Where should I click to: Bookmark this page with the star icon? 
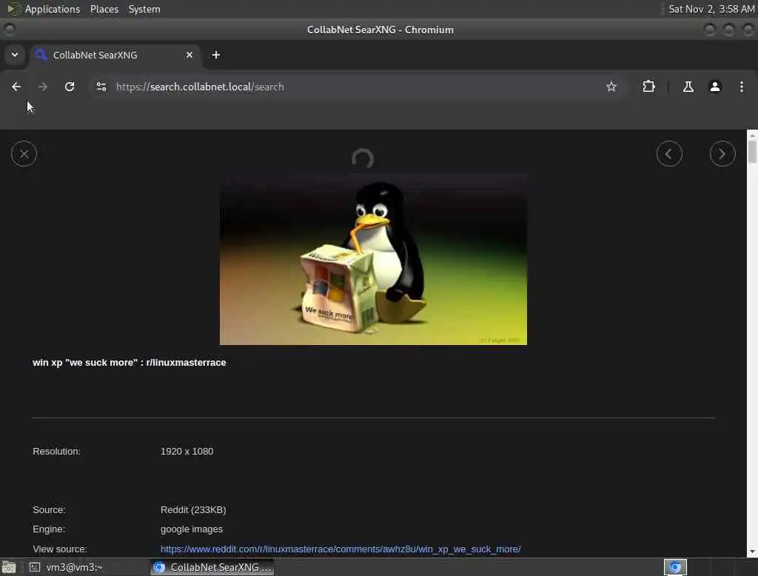[611, 87]
